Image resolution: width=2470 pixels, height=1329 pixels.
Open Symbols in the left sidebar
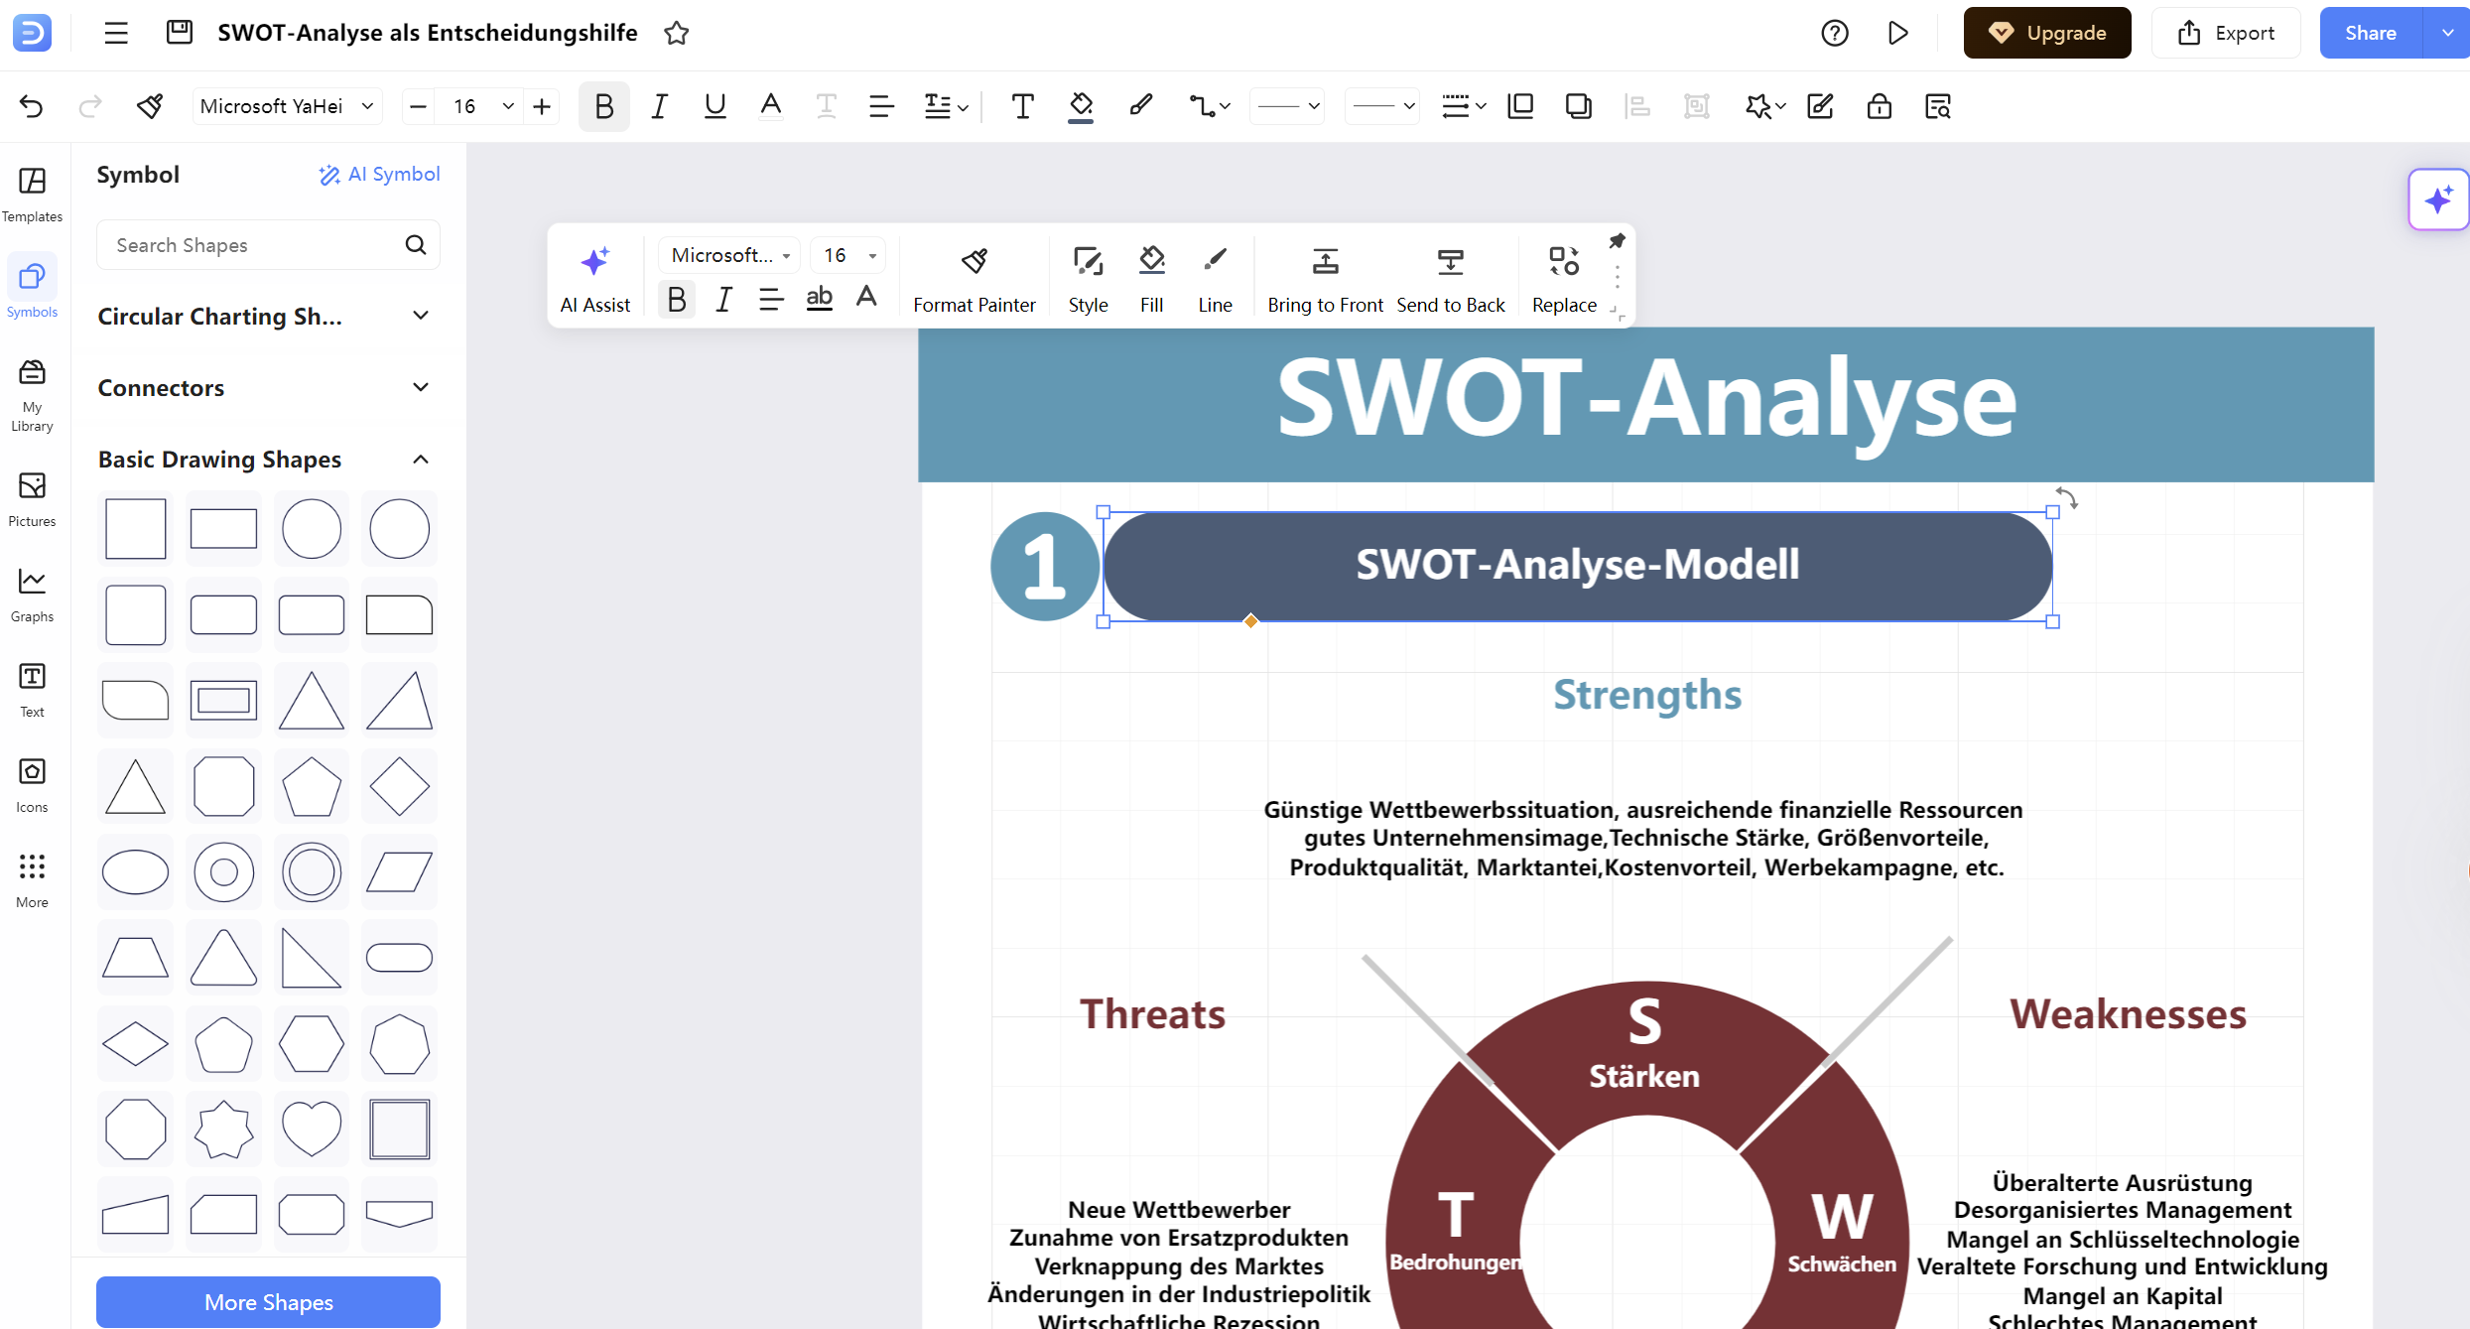pos(32,288)
